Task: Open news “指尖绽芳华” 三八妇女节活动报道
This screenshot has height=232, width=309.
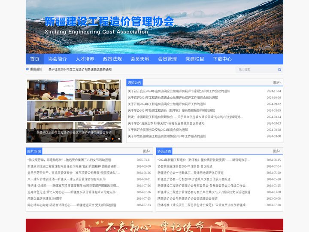Action: [x=69, y=160]
